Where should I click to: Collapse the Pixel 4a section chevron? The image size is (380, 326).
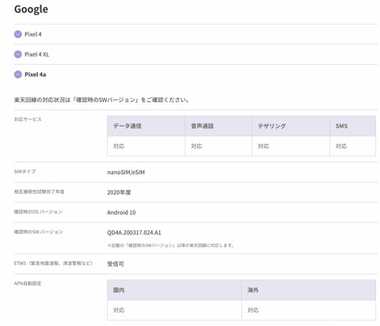tap(18, 74)
